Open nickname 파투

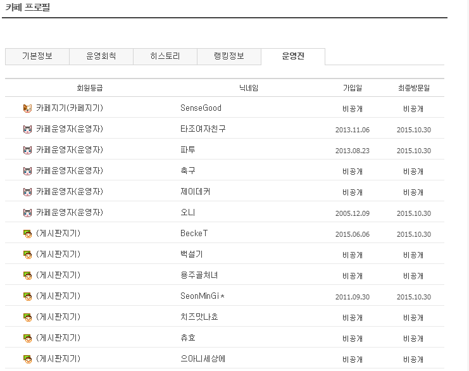tap(188, 150)
